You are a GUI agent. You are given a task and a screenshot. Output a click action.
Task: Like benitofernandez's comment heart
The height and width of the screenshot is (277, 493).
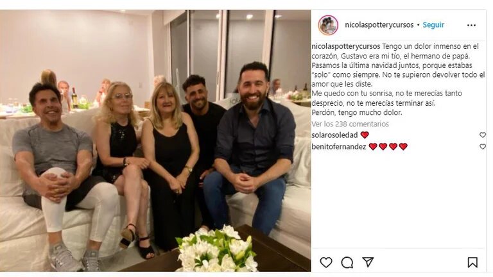pyautogui.click(x=482, y=147)
